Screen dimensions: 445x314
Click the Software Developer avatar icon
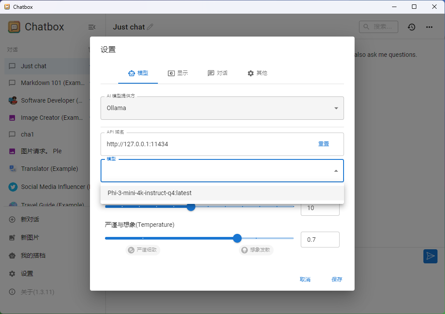tap(12, 100)
